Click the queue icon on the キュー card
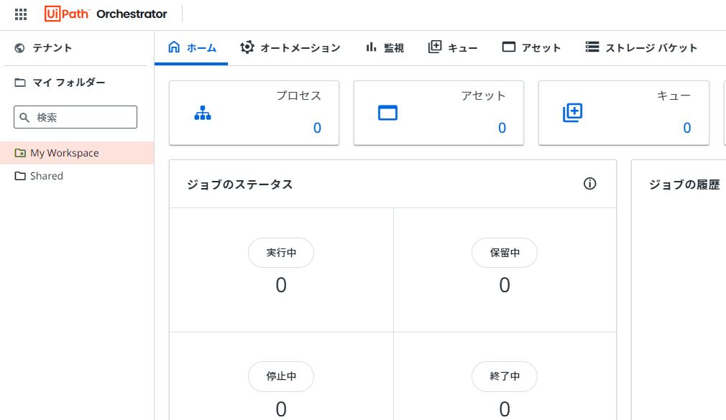 [572, 113]
